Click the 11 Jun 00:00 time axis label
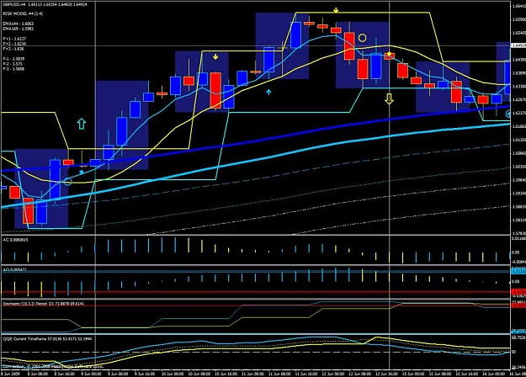The height and width of the screenshot is (377, 526). 252,374
